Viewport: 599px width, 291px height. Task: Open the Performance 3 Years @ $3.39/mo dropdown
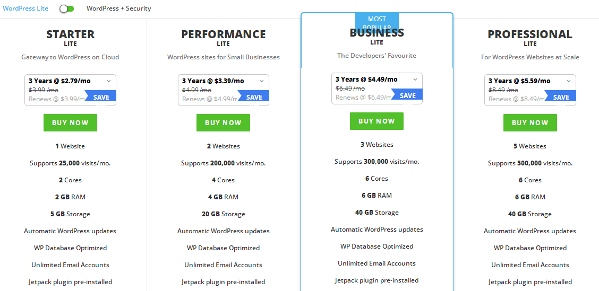coord(223,81)
